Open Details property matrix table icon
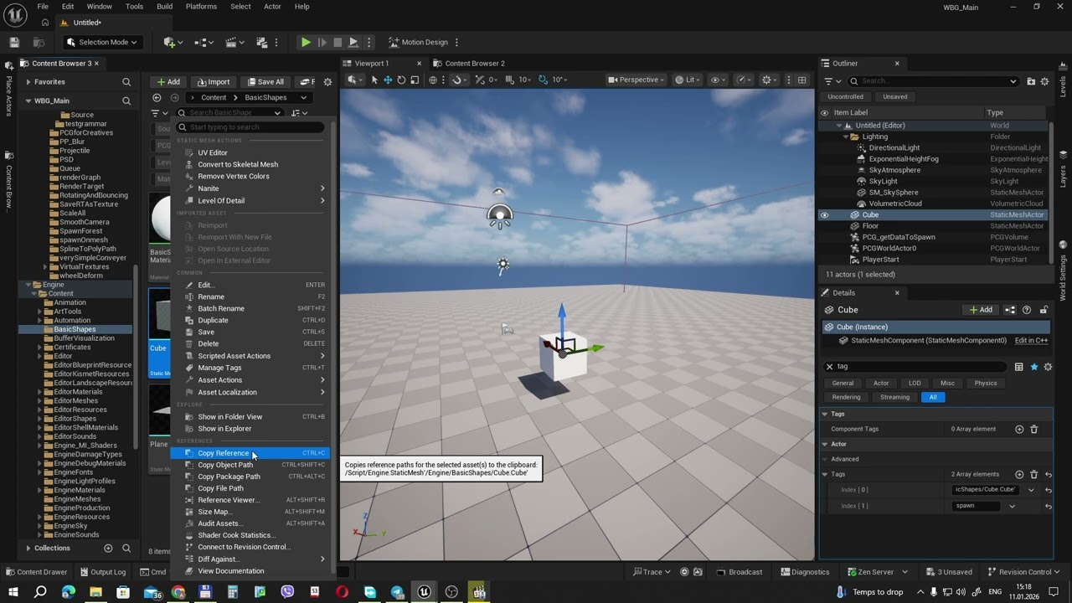Image resolution: width=1072 pixels, height=603 pixels. (1018, 367)
